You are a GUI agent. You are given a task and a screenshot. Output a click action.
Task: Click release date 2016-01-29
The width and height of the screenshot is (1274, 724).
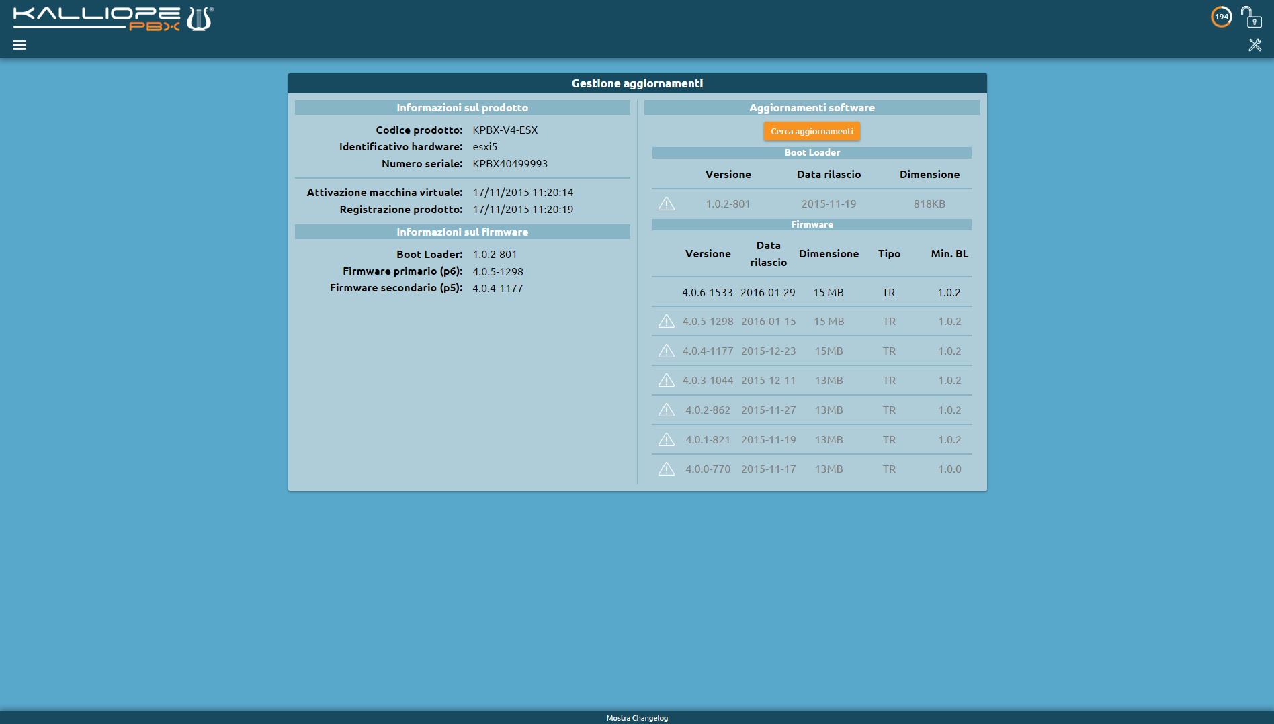pyautogui.click(x=768, y=292)
